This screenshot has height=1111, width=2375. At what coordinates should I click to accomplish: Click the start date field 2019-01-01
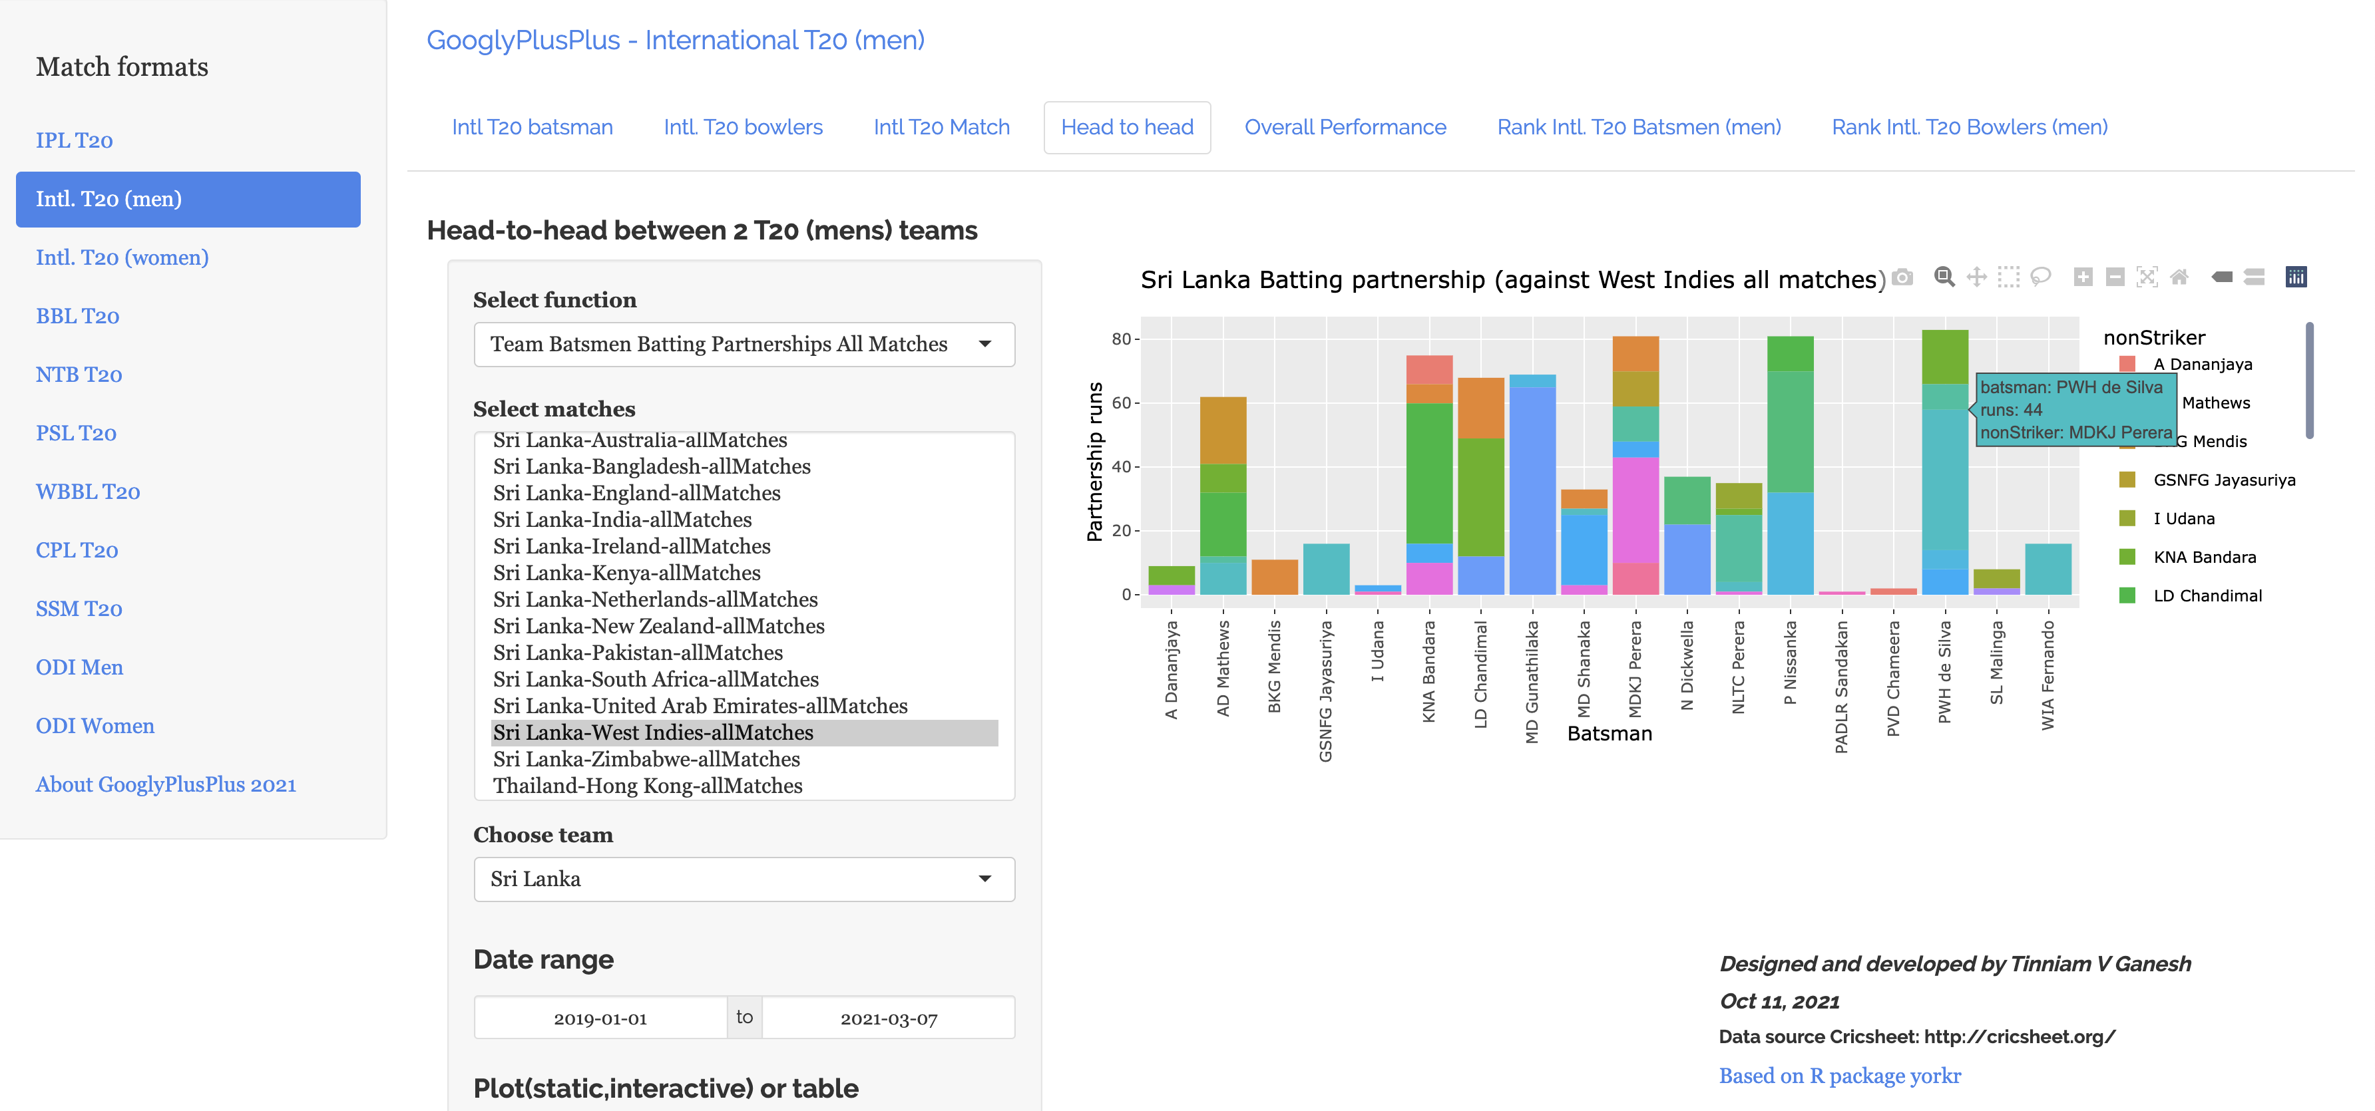point(600,1019)
